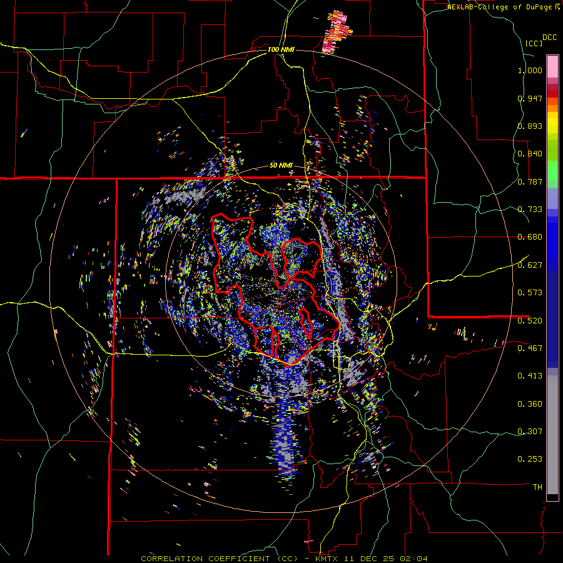Click the 100 NMI range ring label
This screenshot has width=563, height=563.
pyautogui.click(x=281, y=49)
